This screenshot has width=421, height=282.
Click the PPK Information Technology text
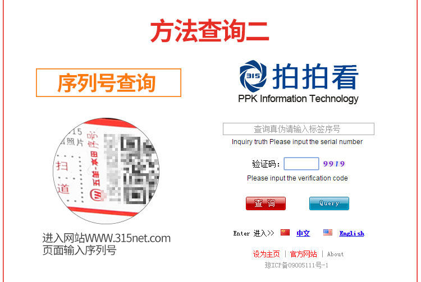tap(298, 99)
